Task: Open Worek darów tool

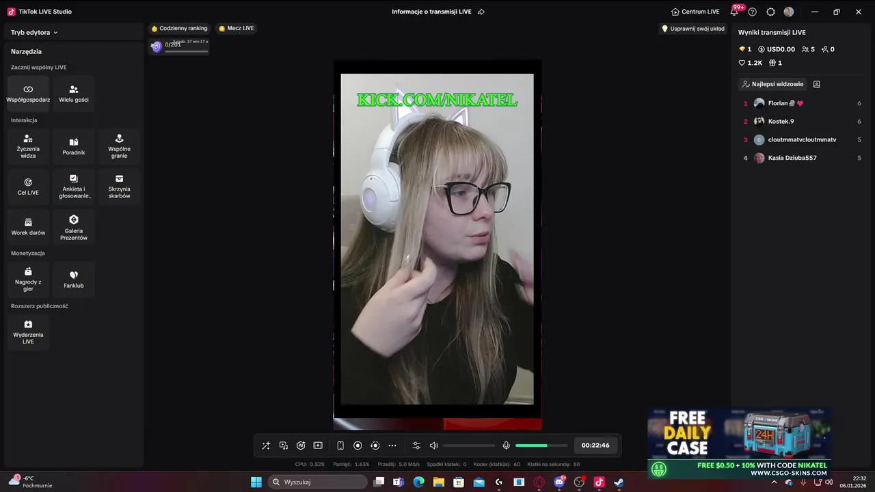Action: (x=28, y=227)
